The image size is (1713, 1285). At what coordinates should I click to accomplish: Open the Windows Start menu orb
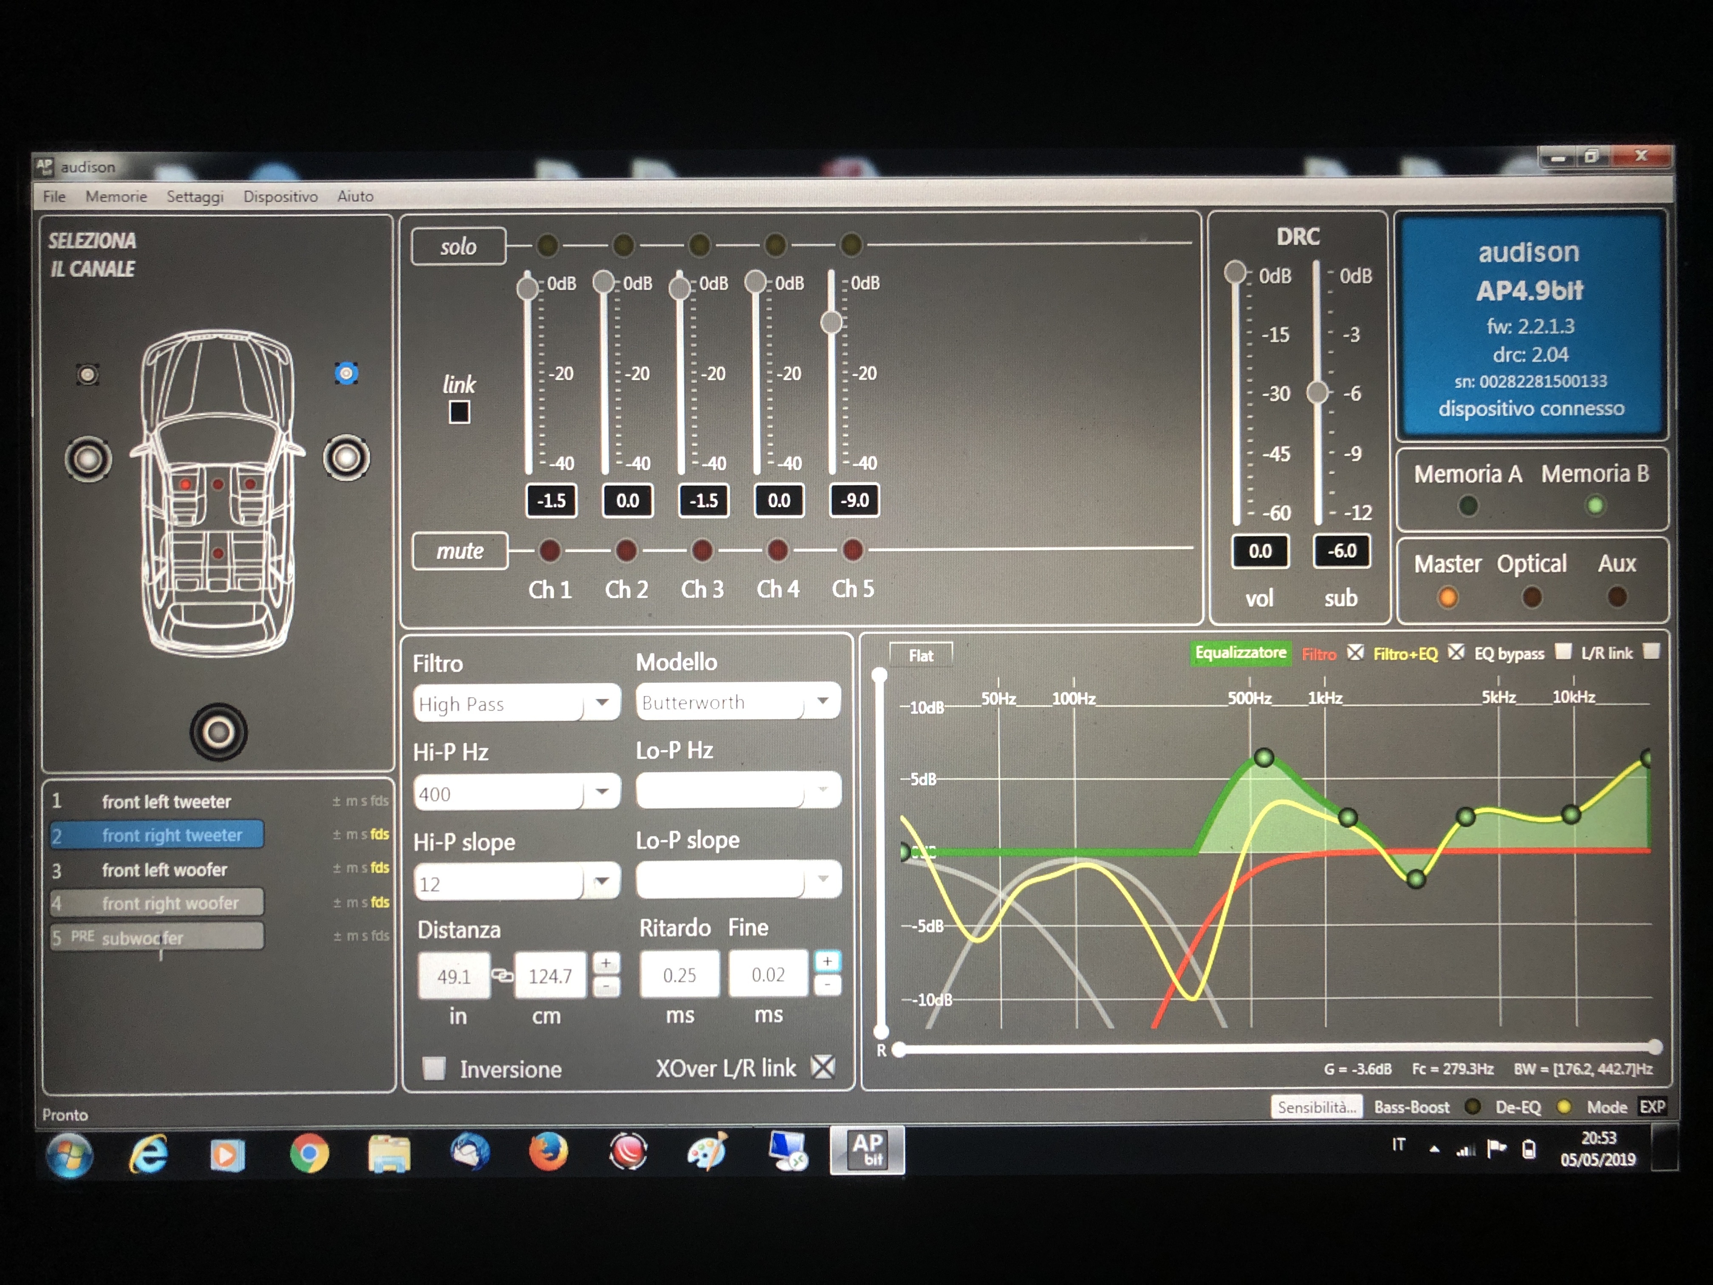[69, 1155]
